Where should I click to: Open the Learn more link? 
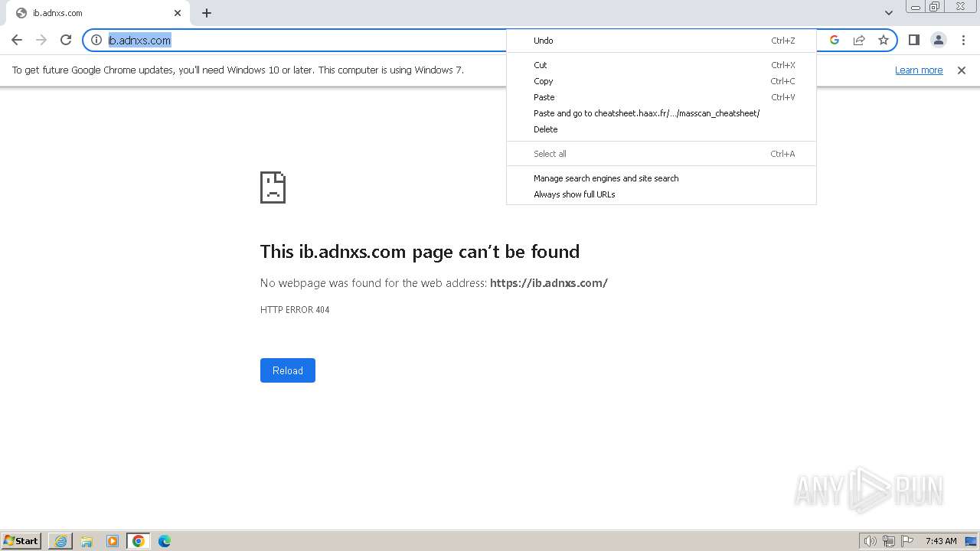(919, 70)
